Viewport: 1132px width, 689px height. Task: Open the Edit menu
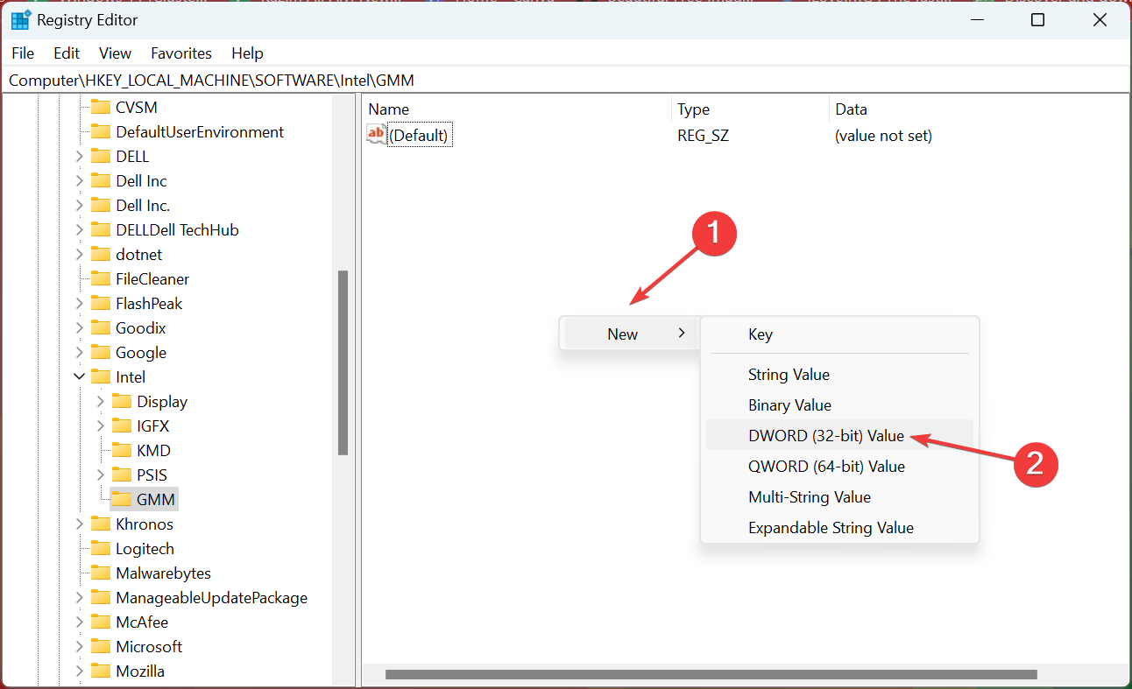click(67, 53)
